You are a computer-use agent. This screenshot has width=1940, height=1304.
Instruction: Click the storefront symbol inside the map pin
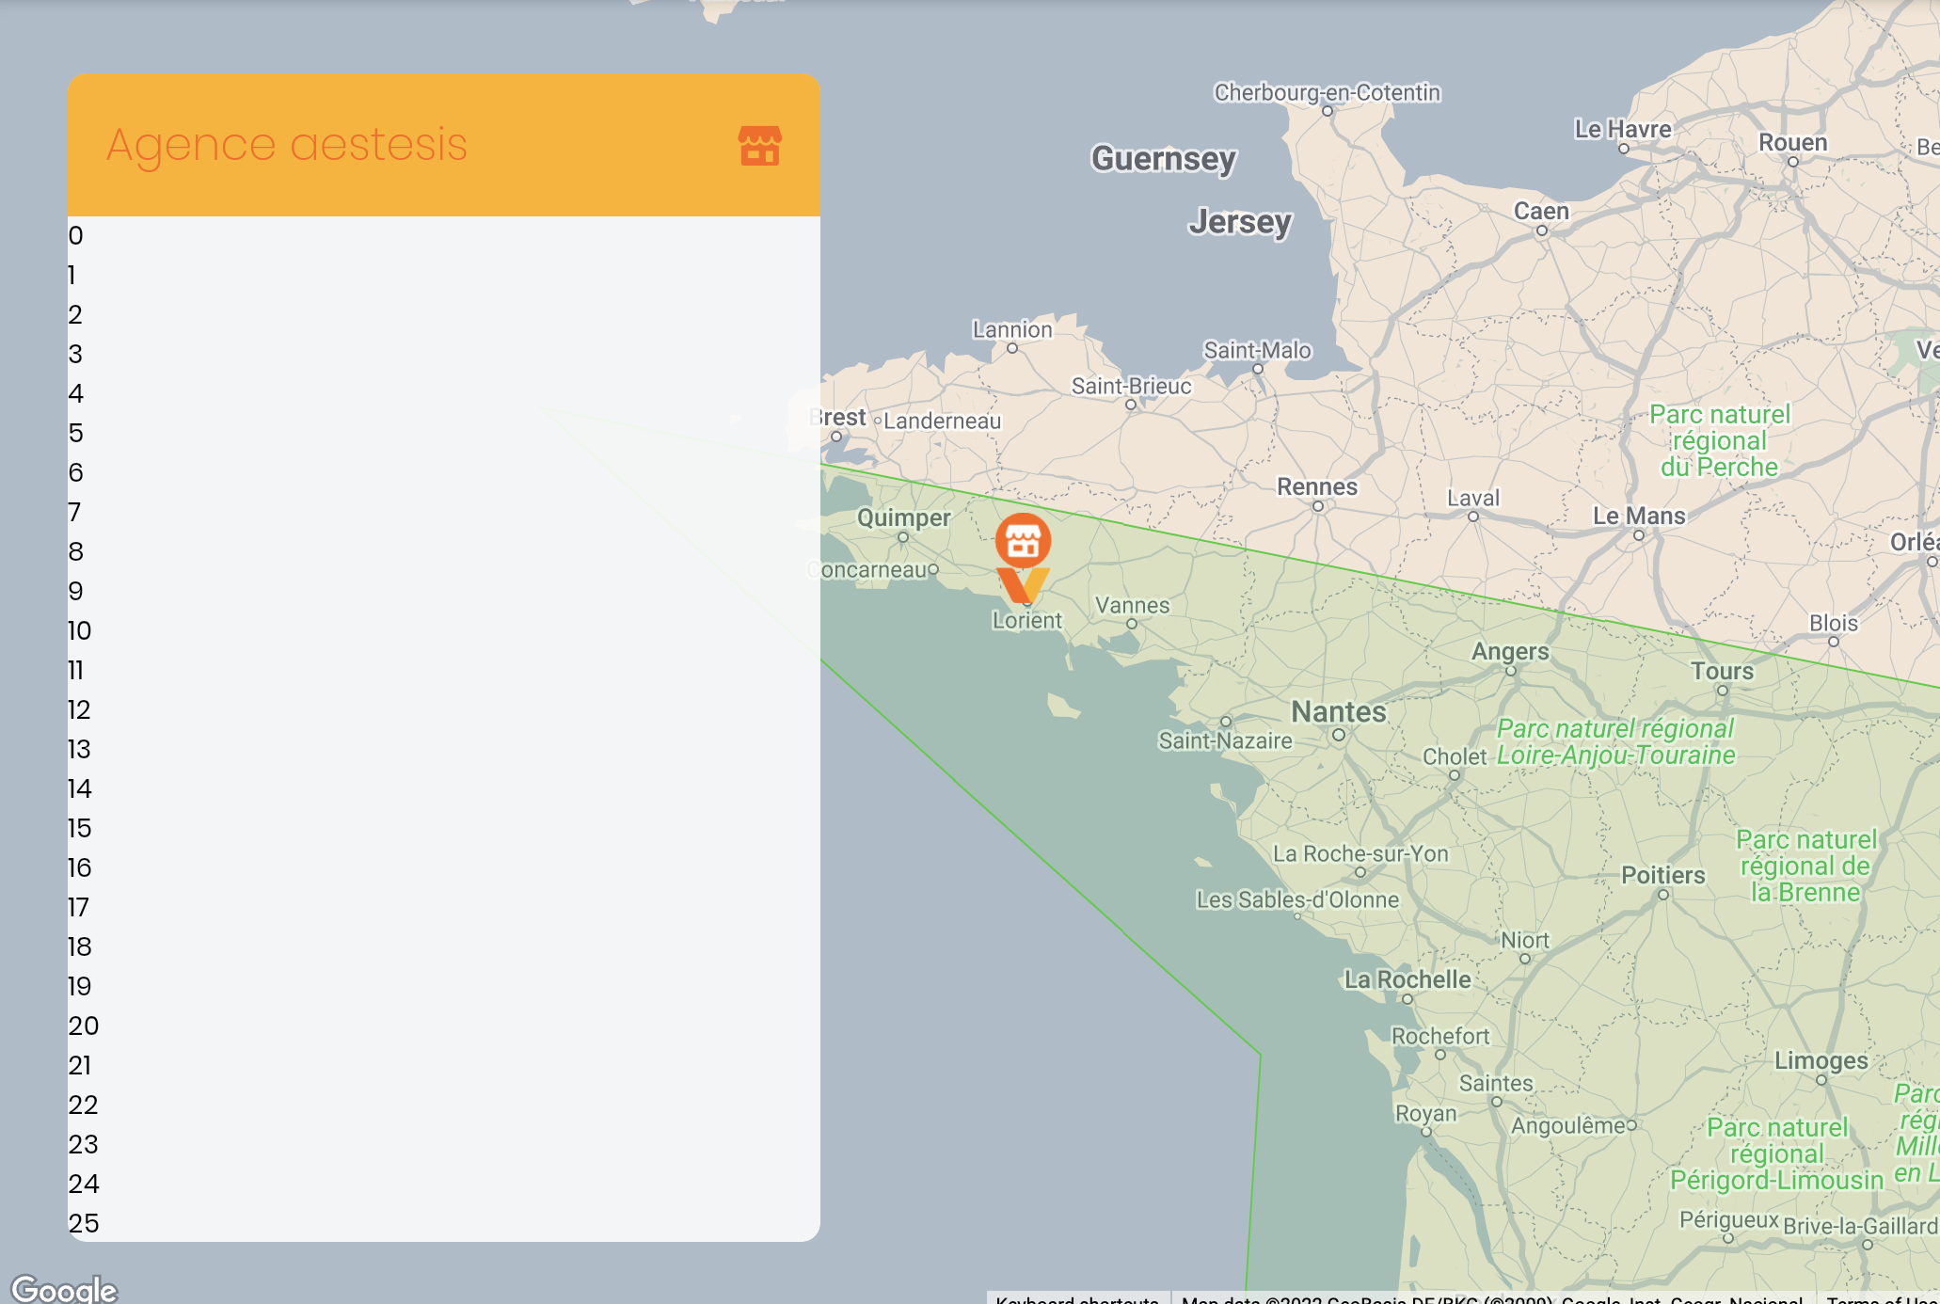point(1026,538)
